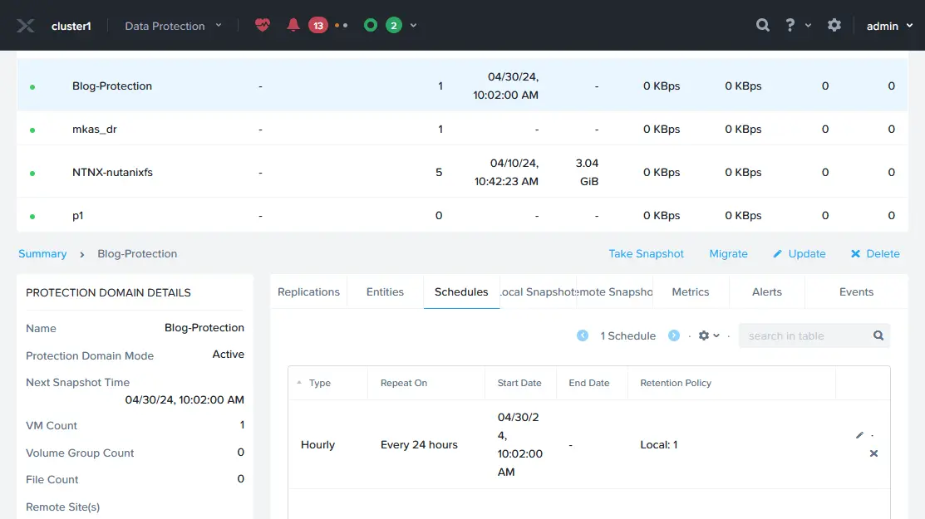Click the green status dot for NTNX-nutanixfs
925x519 pixels.
click(32, 174)
